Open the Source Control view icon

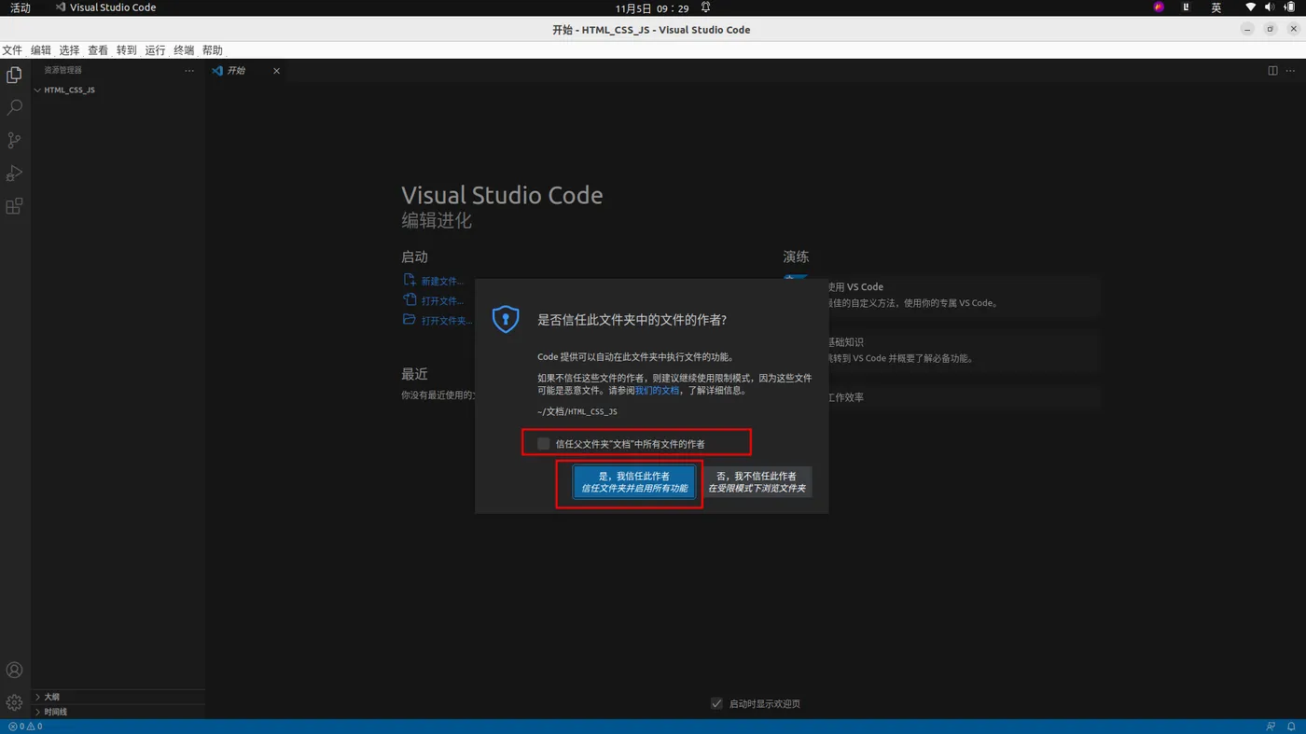[x=14, y=141]
